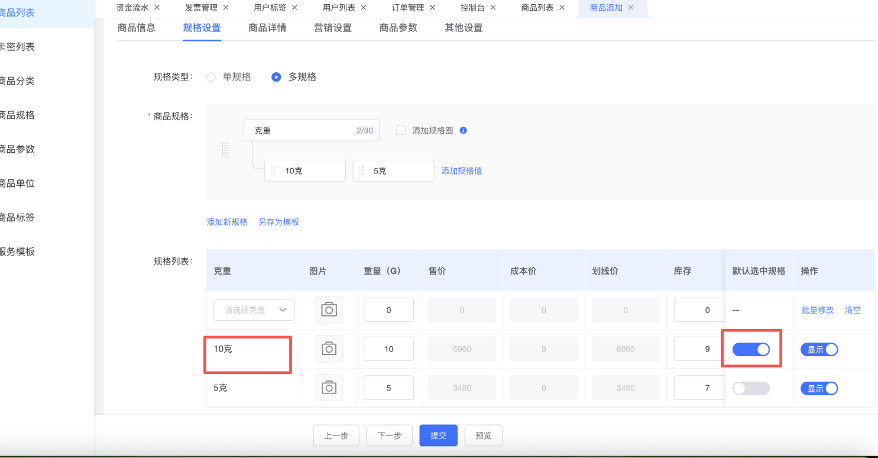
Task: Focus the 克重 spec name field
Action: point(312,131)
